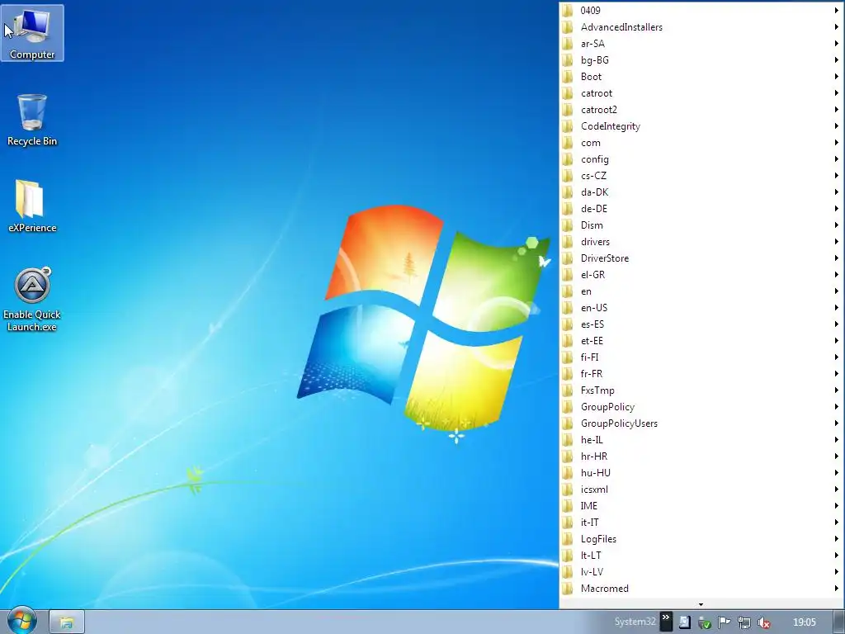This screenshot has width=845, height=634.
Task: Expand the CodeIntegrity submenu arrow
Action: click(837, 126)
